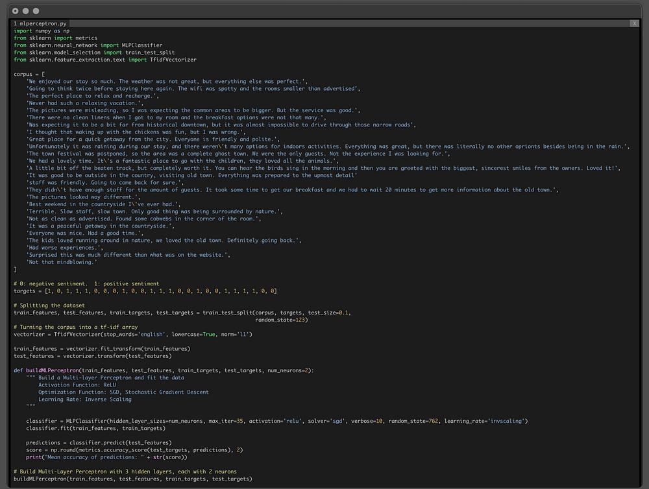649x489 pixels.
Task: Select the mlperceptron.py buffer tab
Action: point(40,23)
